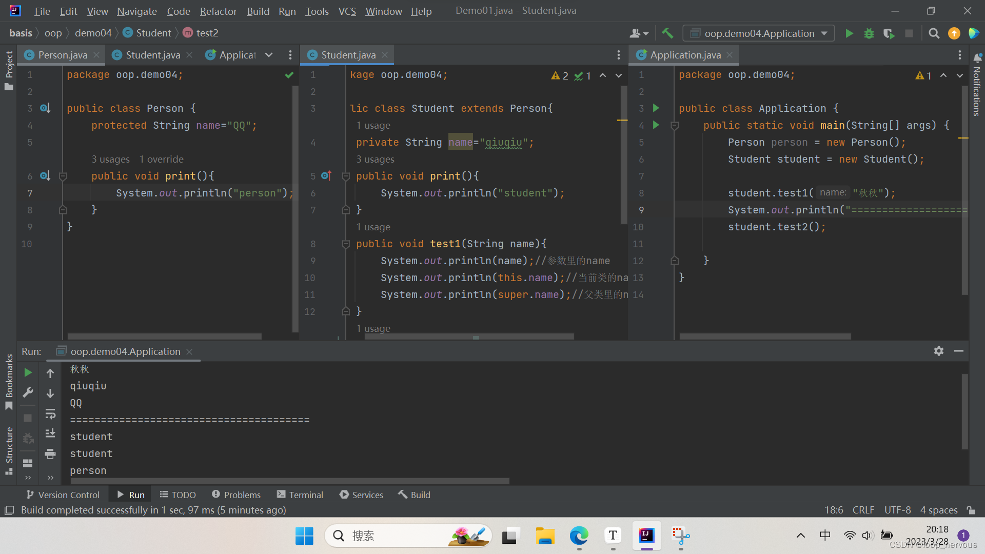Open Run panel settings gear

click(939, 351)
